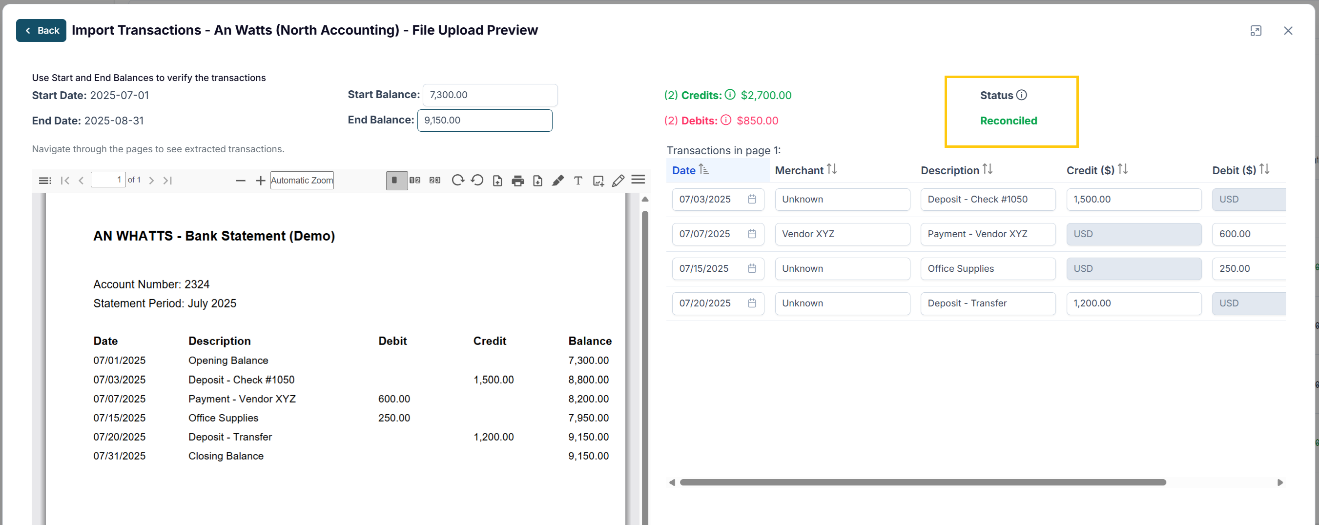Edit the Office Supplies description field
Viewport: 1319px width, 525px height.
point(988,269)
